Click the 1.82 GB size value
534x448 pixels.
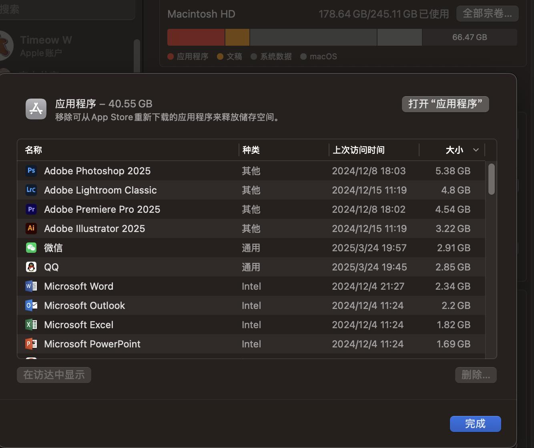pos(454,325)
